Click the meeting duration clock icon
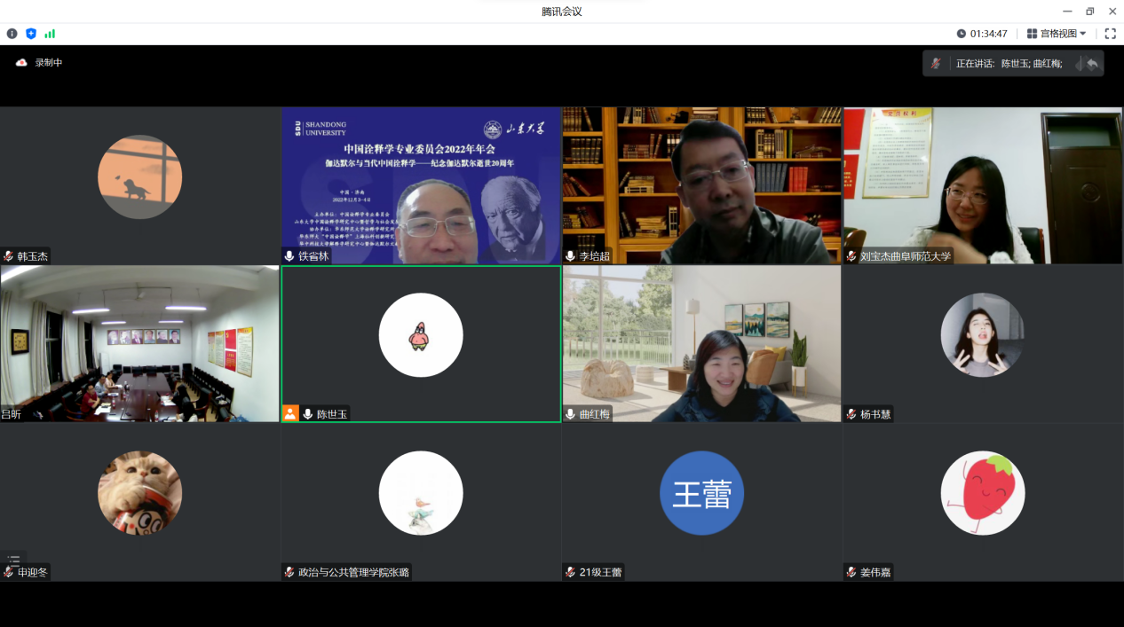 [961, 34]
